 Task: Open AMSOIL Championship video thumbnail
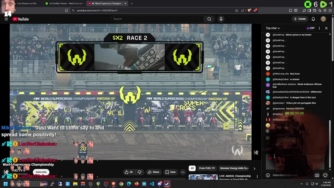pos(203,177)
